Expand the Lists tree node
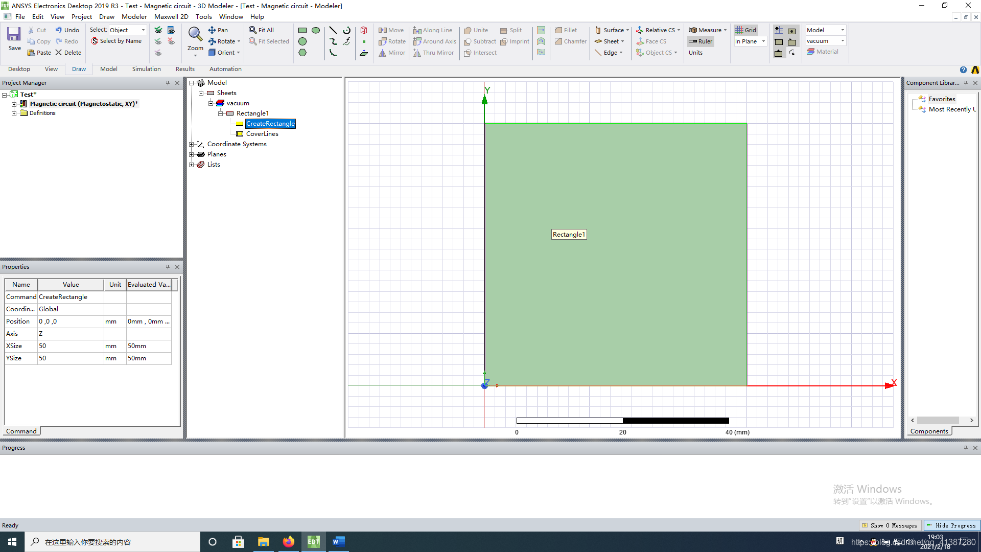Viewport: 981px width, 552px height. [x=192, y=165]
